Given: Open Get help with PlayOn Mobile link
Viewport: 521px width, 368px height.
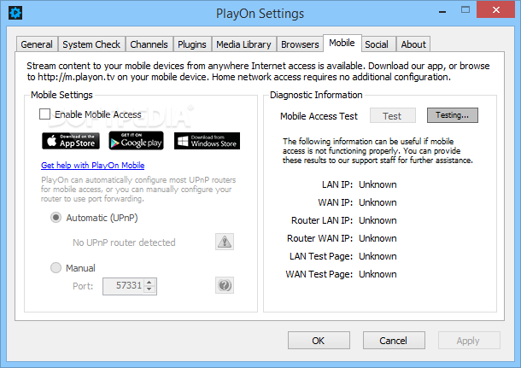Looking at the screenshot, I should tap(93, 165).
